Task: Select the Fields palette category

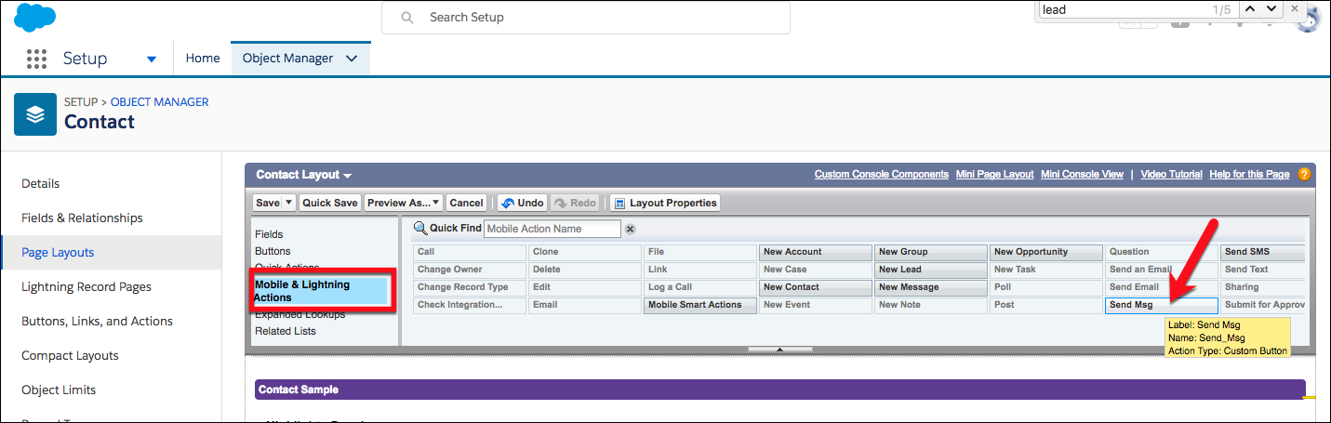Action: tap(269, 234)
